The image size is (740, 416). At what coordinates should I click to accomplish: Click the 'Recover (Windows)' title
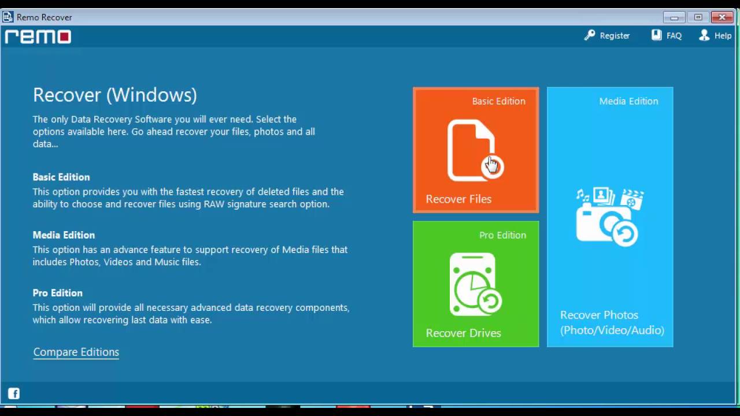pos(114,95)
